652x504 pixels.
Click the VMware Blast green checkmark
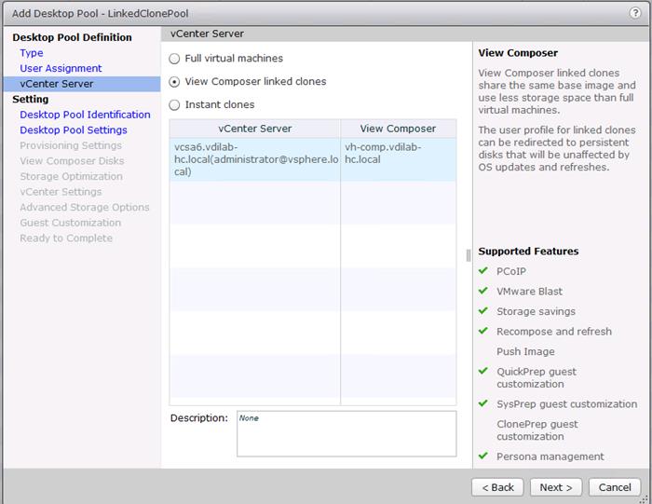point(483,291)
